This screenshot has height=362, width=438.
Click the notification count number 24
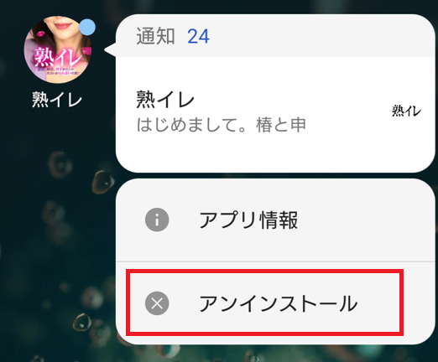(198, 36)
